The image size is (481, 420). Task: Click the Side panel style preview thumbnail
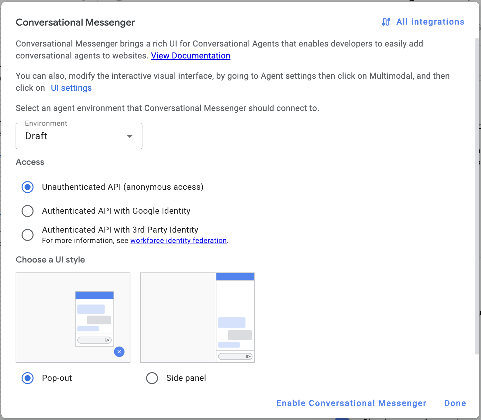[197, 318]
